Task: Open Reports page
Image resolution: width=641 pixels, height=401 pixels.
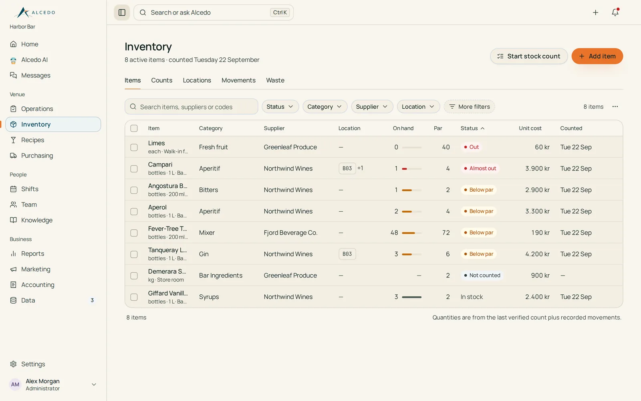Action: point(53,253)
